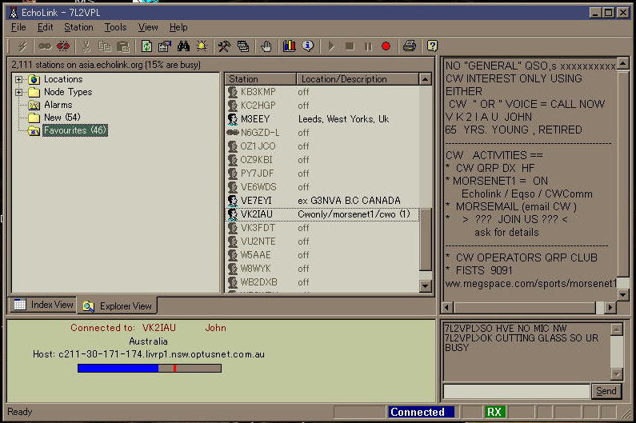Click the Send button

606,391
